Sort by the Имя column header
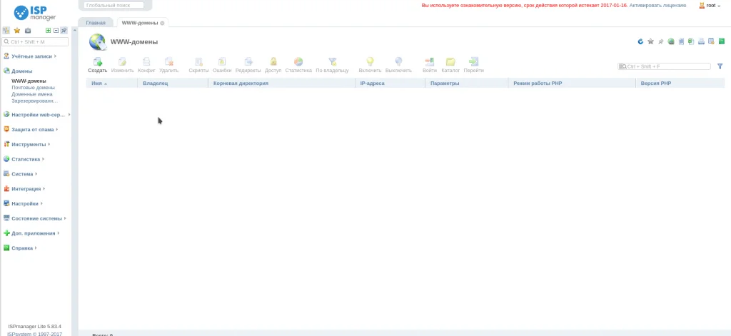The width and height of the screenshot is (731, 336). coord(112,83)
